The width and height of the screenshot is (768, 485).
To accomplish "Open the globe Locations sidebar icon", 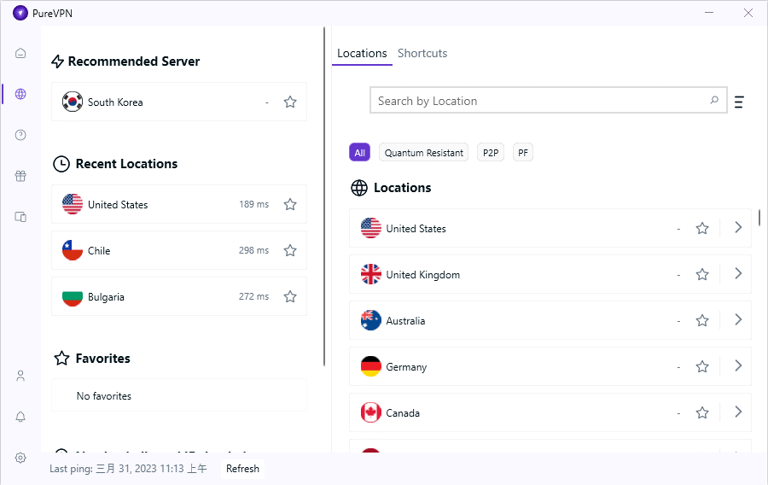I will pyautogui.click(x=20, y=94).
